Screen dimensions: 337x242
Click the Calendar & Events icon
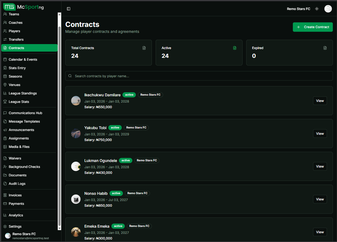[x=5, y=60]
